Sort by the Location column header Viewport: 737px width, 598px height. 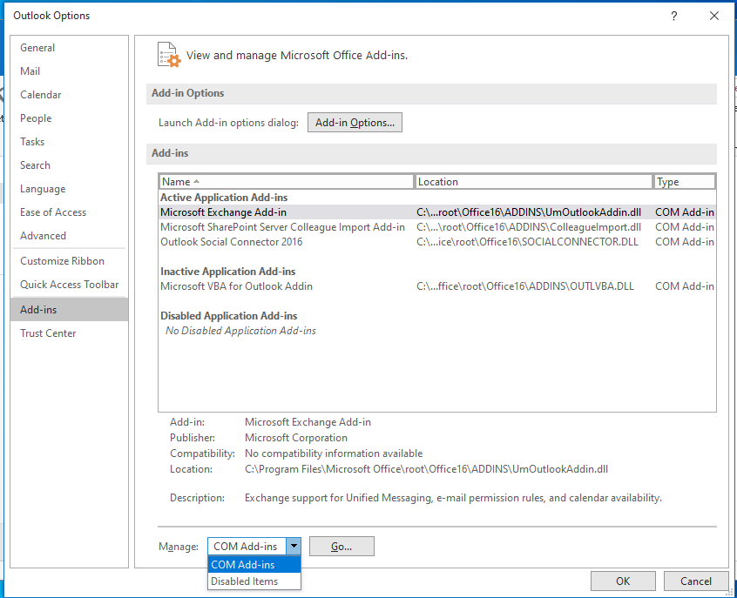pyautogui.click(x=533, y=182)
